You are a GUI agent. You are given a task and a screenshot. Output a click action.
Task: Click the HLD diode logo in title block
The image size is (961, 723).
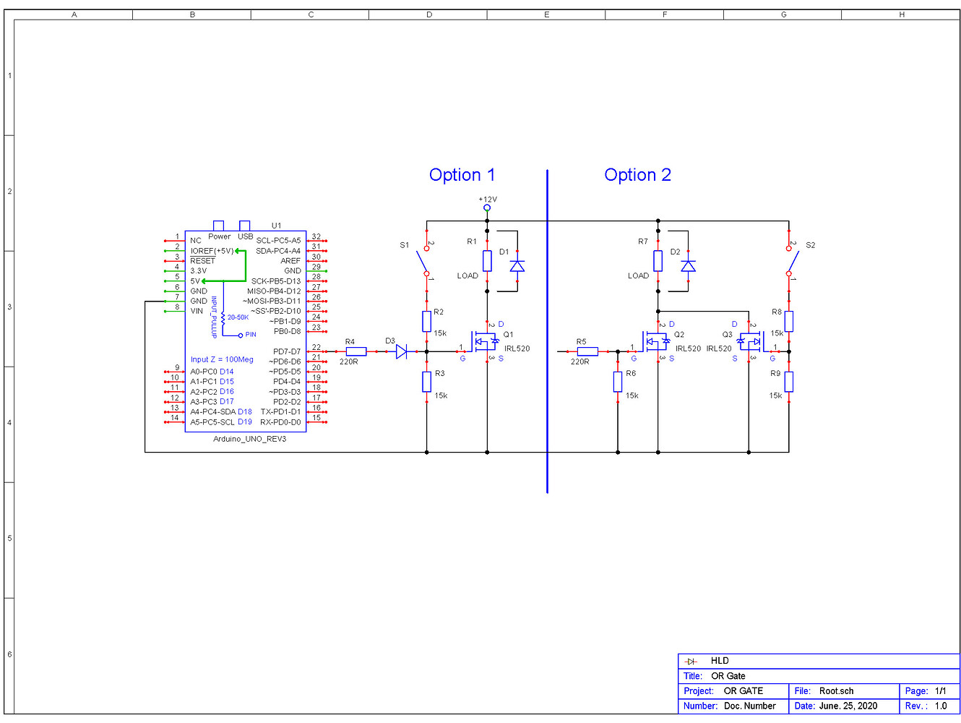point(691,660)
